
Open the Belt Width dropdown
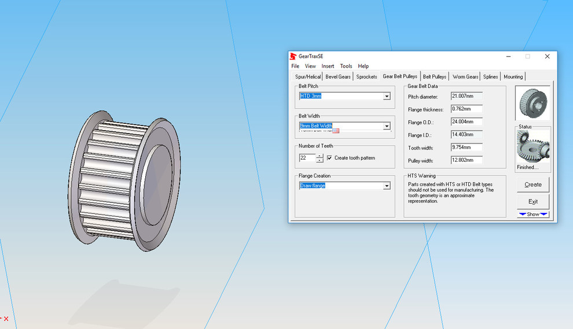pyautogui.click(x=387, y=126)
